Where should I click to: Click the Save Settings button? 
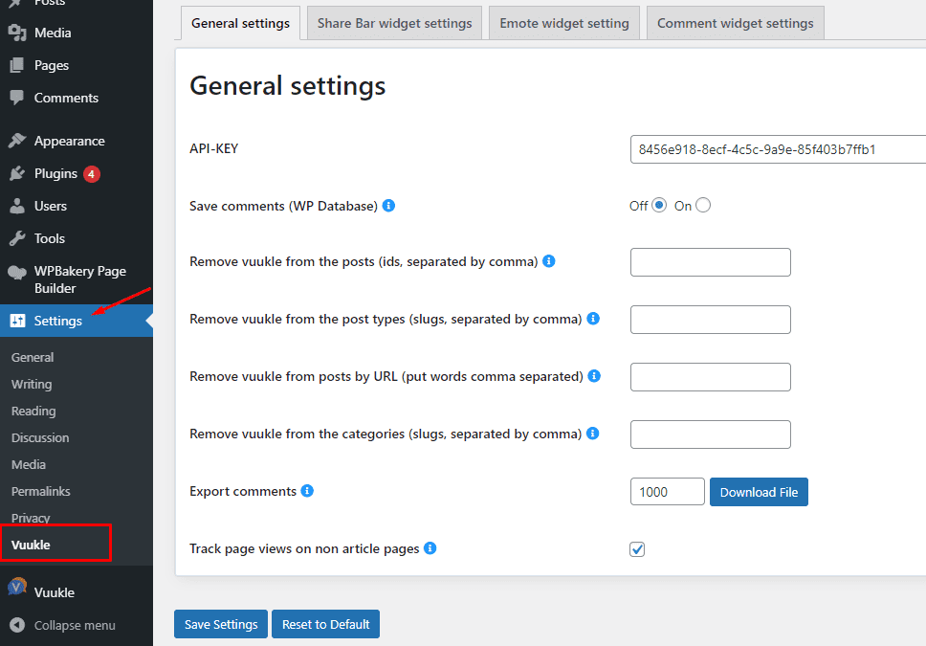click(221, 624)
